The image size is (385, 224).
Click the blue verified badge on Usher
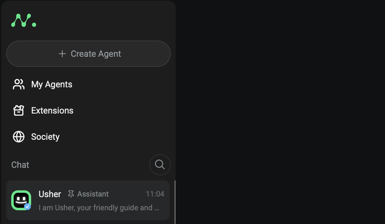pos(27,207)
